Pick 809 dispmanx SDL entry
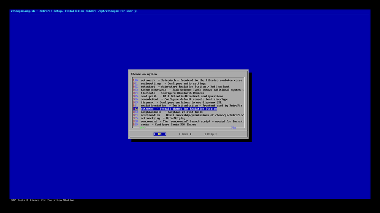 pyautogui.click(x=177, y=102)
